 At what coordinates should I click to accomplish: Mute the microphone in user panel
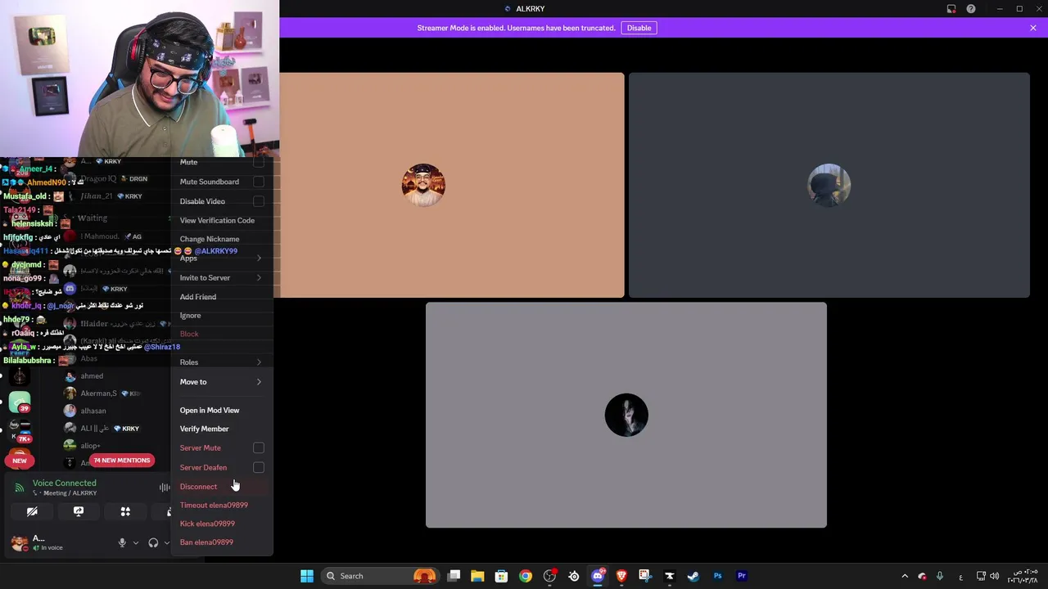122,542
